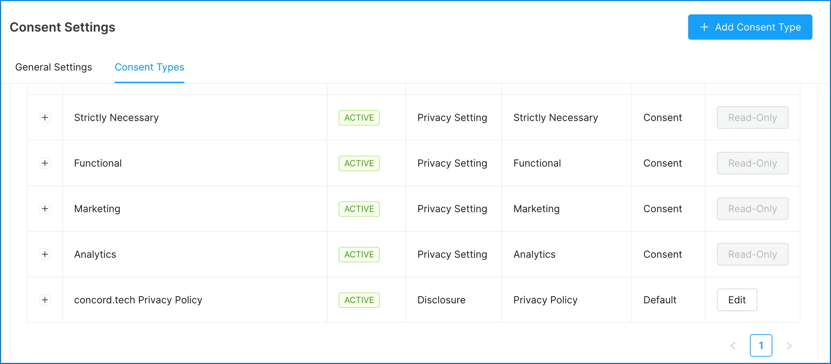The width and height of the screenshot is (831, 364).
Task: Select the Consent Types tab
Action: [x=149, y=67]
